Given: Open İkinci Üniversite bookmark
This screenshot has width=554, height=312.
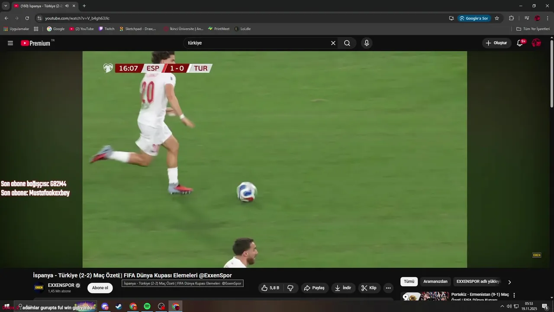Looking at the screenshot, I should coord(184,29).
